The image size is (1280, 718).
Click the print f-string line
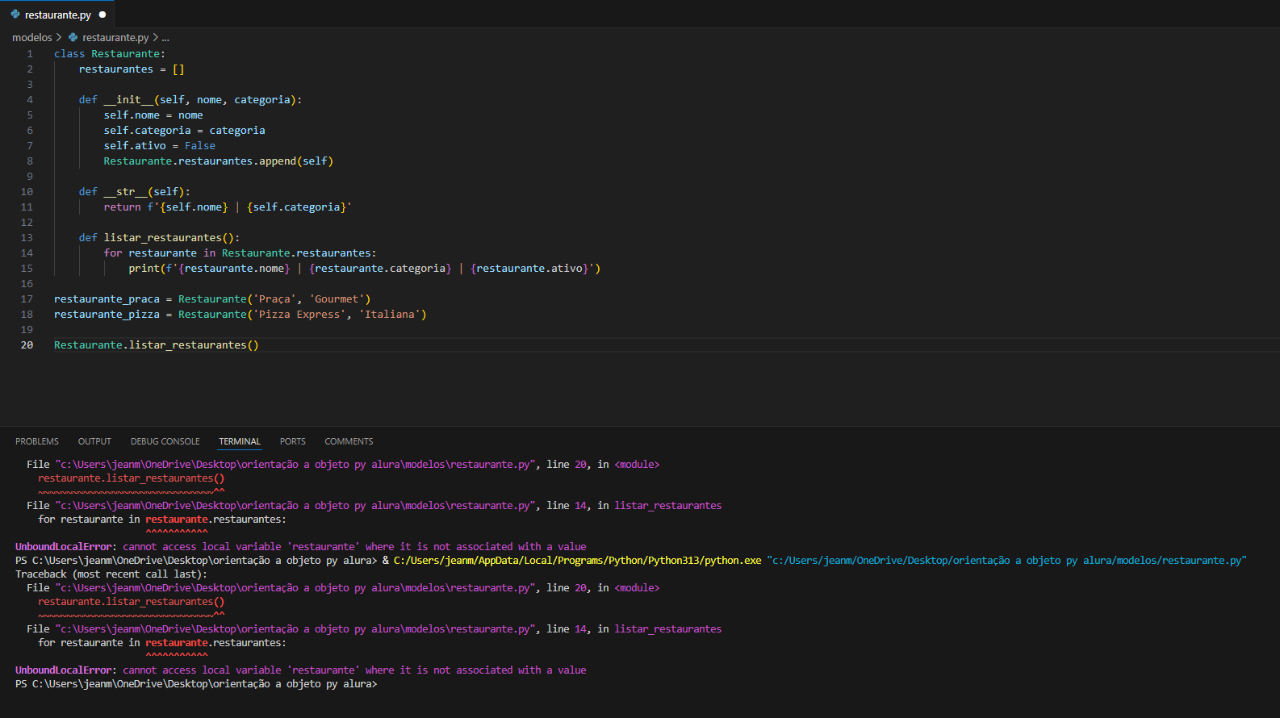pyautogui.click(x=365, y=269)
